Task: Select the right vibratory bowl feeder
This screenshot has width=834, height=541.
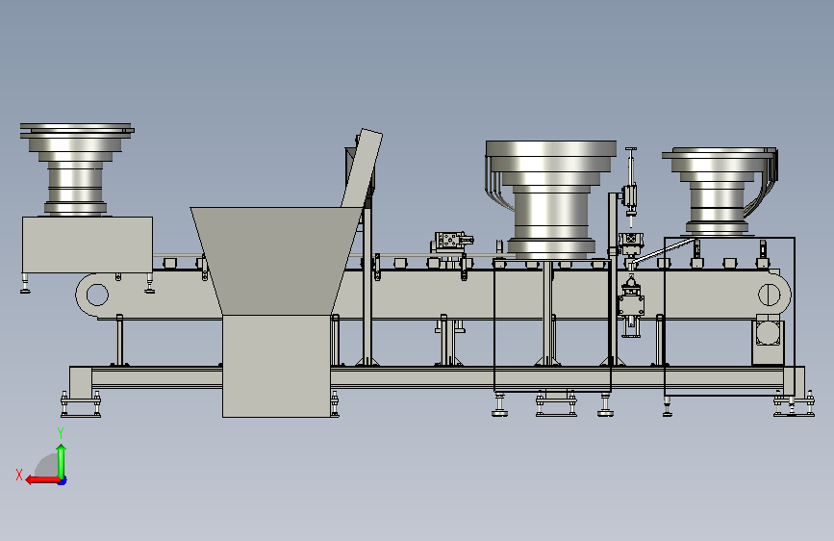Action: tap(720, 192)
